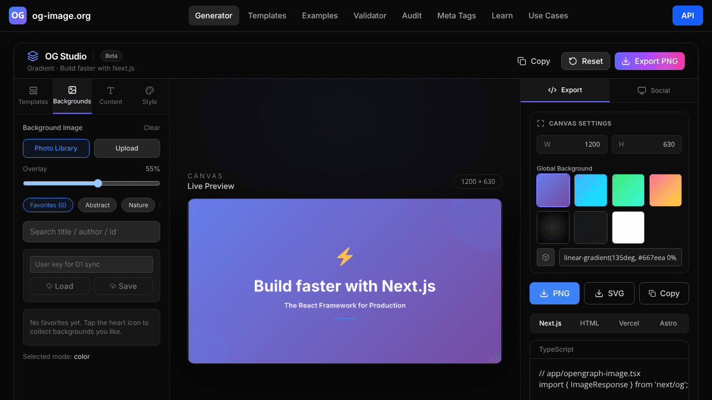Open Use Cases navigation item
Screen dimensions: 712x400
click(x=548, y=16)
